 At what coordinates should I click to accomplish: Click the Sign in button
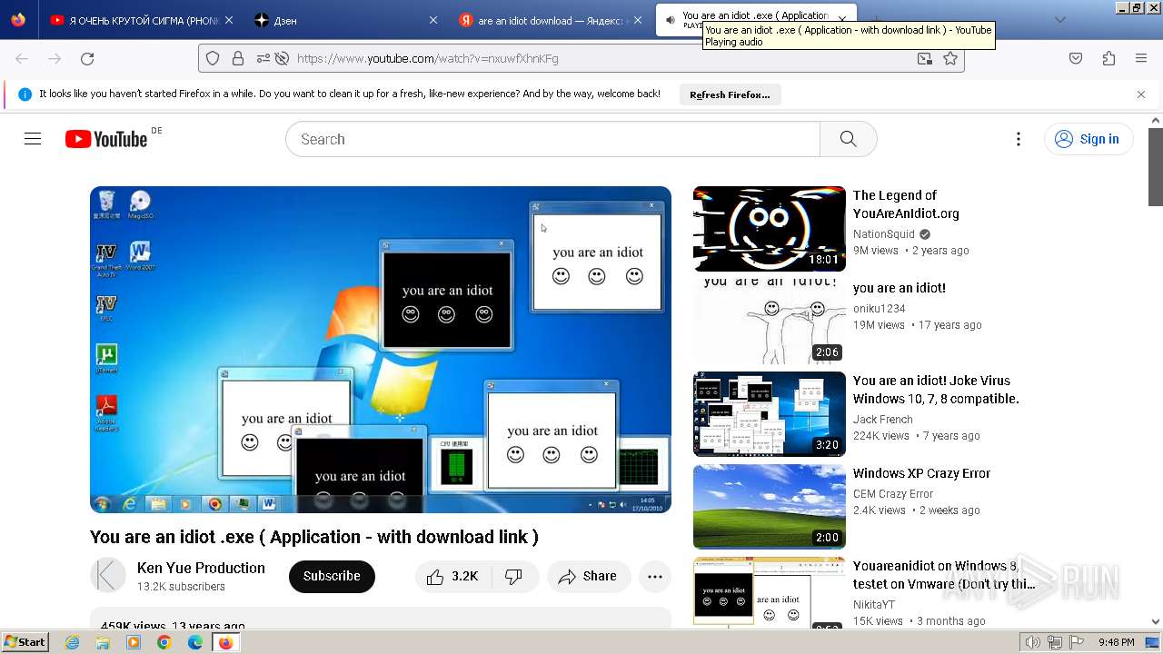(x=1088, y=139)
